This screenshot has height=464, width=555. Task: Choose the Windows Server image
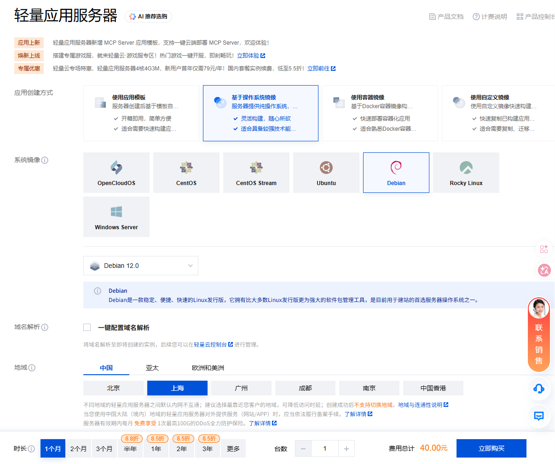pos(116,216)
